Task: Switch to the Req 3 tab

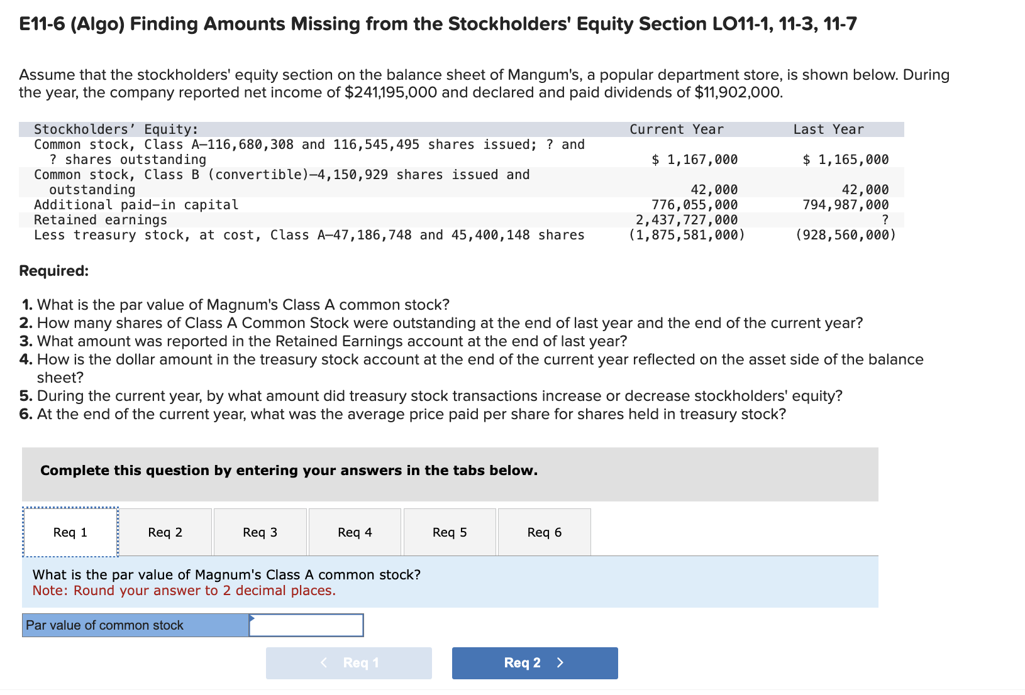Action: point(260,532)
